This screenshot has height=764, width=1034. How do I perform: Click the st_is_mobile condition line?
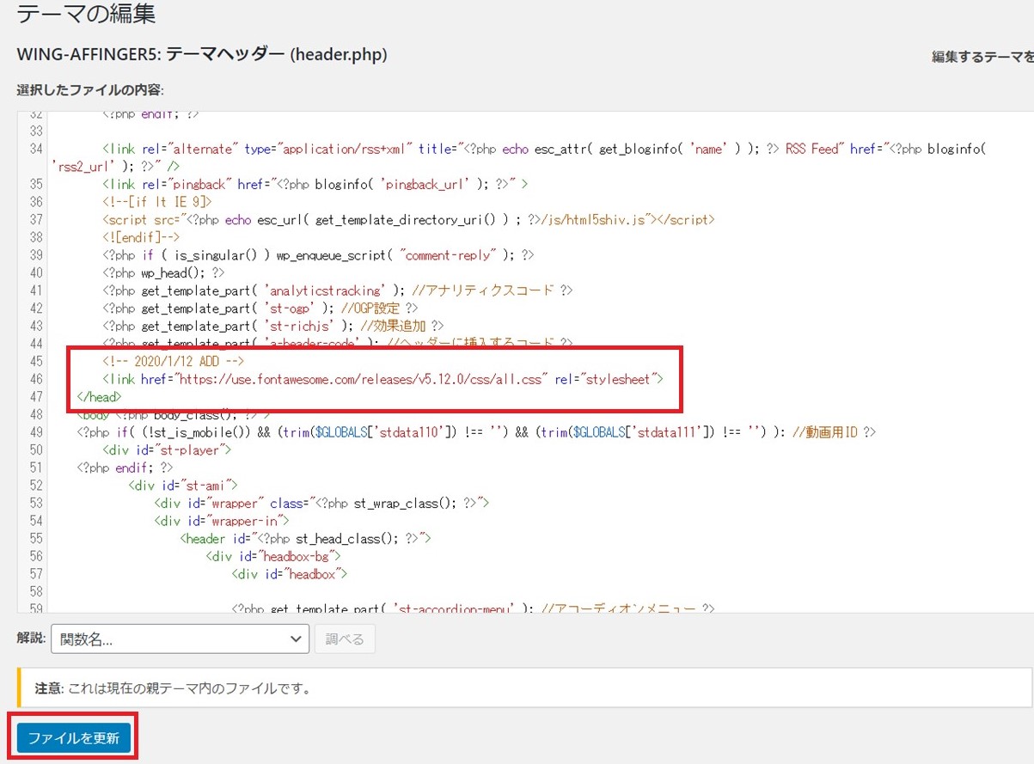pos(476,432)
